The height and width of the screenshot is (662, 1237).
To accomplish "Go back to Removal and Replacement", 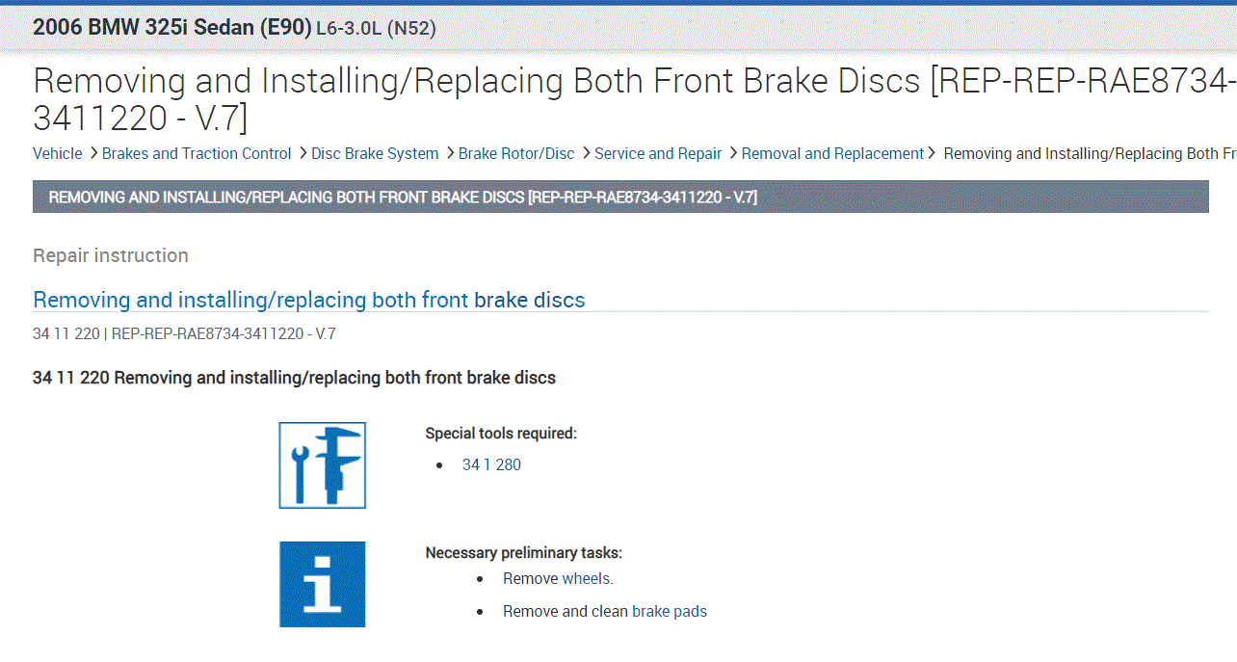I will (832, 153).
